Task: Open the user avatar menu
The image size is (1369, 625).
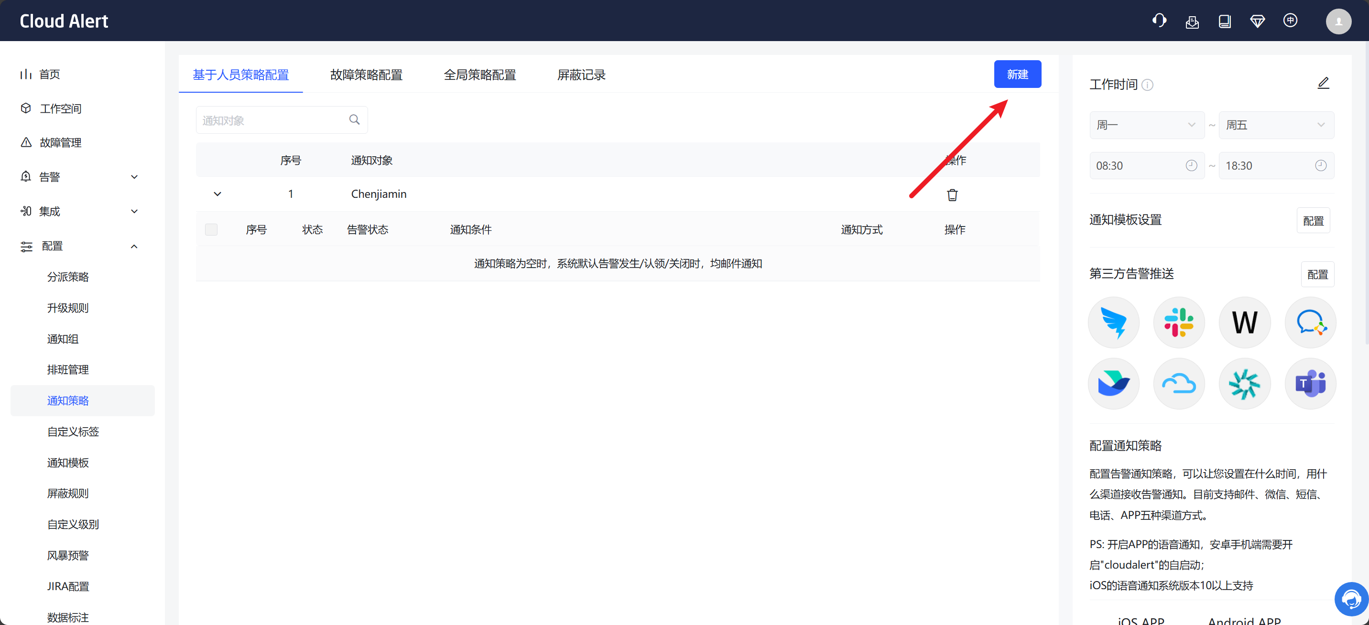Action: [x=1338, y=21]
